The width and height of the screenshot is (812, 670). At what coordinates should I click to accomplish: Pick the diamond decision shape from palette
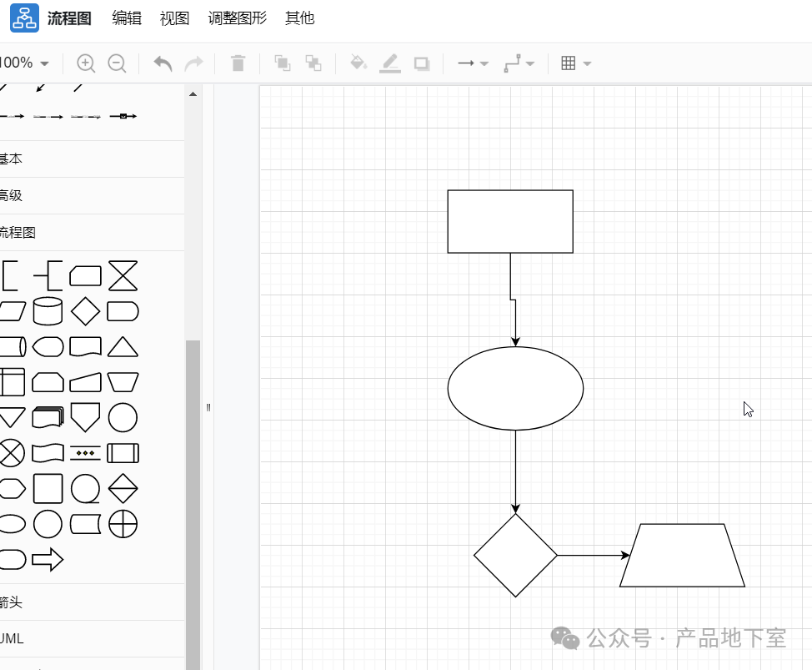coord(85,311)
